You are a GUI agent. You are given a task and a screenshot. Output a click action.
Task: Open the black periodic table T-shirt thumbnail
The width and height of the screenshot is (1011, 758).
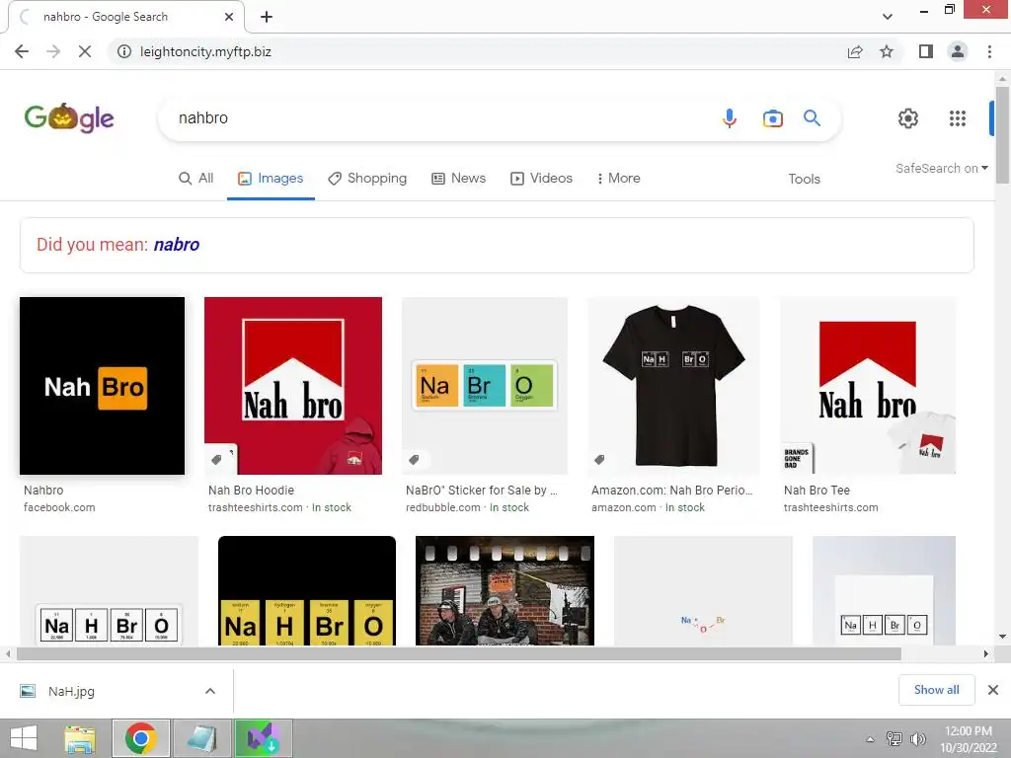tap(673, 386)
